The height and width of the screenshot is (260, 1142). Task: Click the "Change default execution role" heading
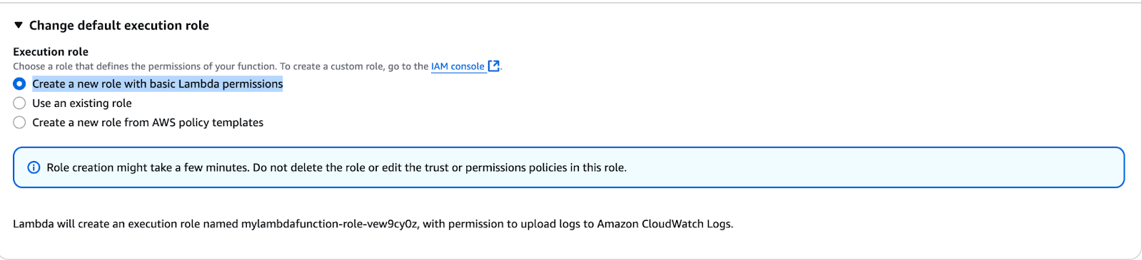119,25
